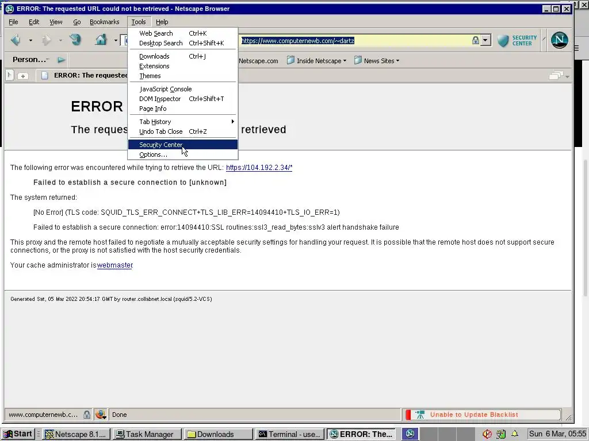Click the new tab plus button
Screen dimensions: 589x441
(23, 76)
